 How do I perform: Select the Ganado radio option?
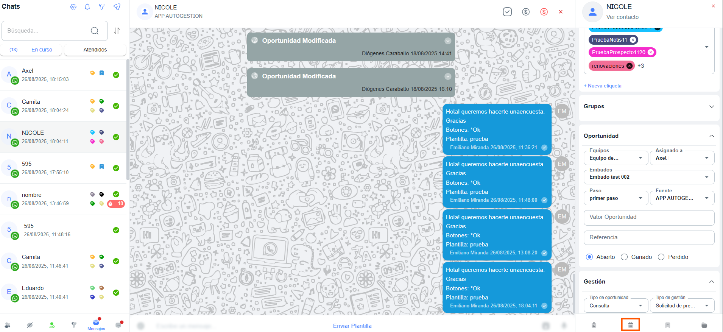tap(624, 257)
